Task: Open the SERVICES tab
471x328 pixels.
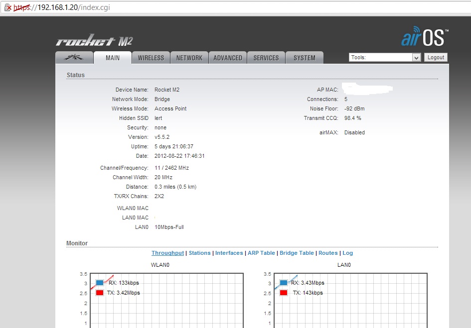Action: point(266,58)
